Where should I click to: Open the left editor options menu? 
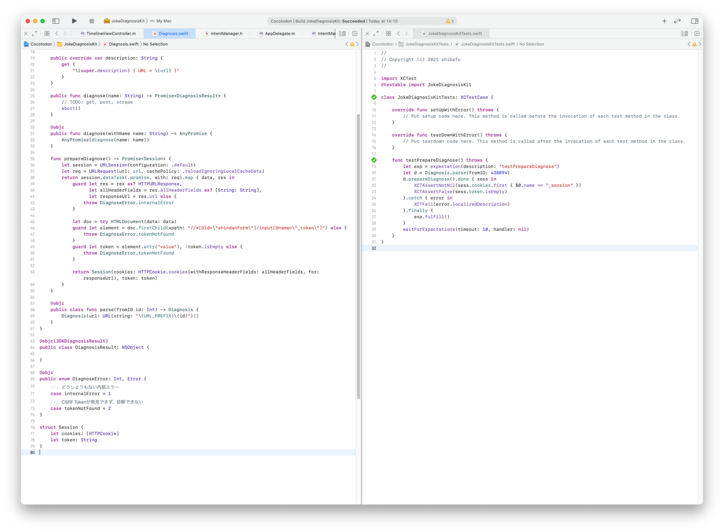click(342, 33)
